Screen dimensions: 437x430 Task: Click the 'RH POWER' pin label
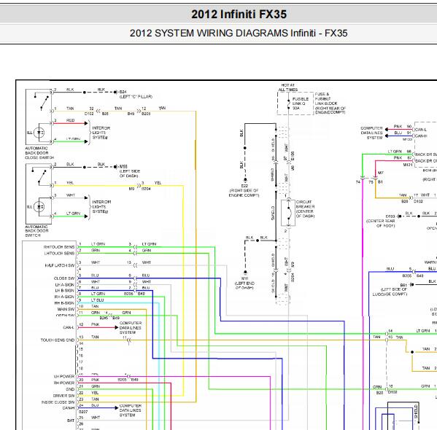click(64, 383)
